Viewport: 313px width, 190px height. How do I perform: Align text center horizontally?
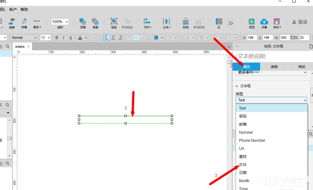click(113, 37)
